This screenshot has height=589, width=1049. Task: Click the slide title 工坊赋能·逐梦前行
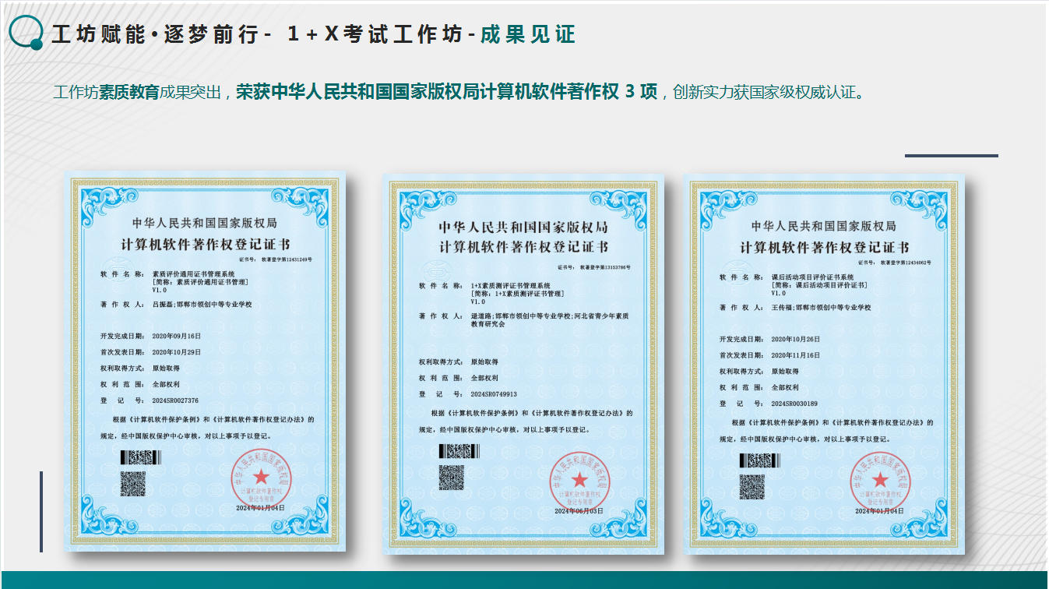pyautogui.click(x=153, y=35)
